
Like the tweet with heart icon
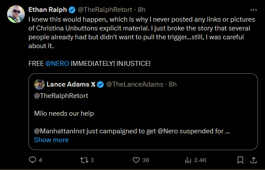click(136, 160)
